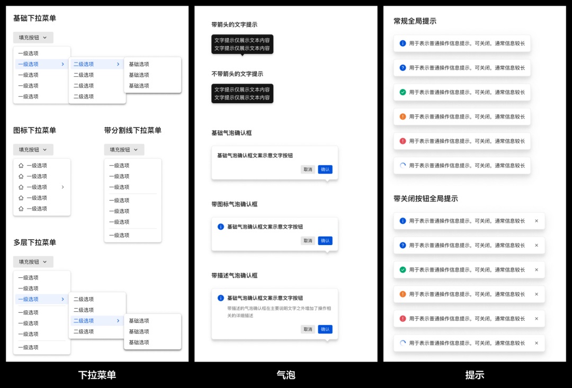
Task: Click the orange warning icon in 常规全局提示
Action: tap(403, 116)
